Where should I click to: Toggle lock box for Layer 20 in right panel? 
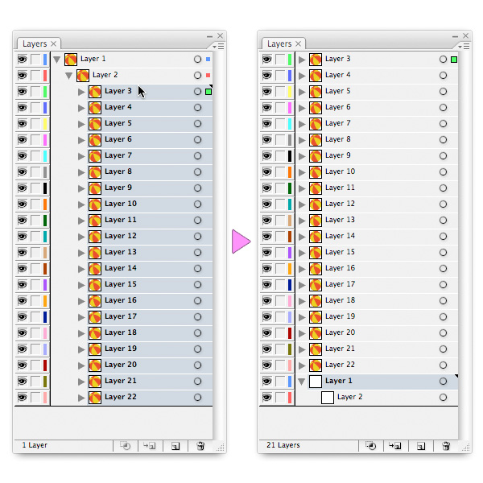coord(281,333)
